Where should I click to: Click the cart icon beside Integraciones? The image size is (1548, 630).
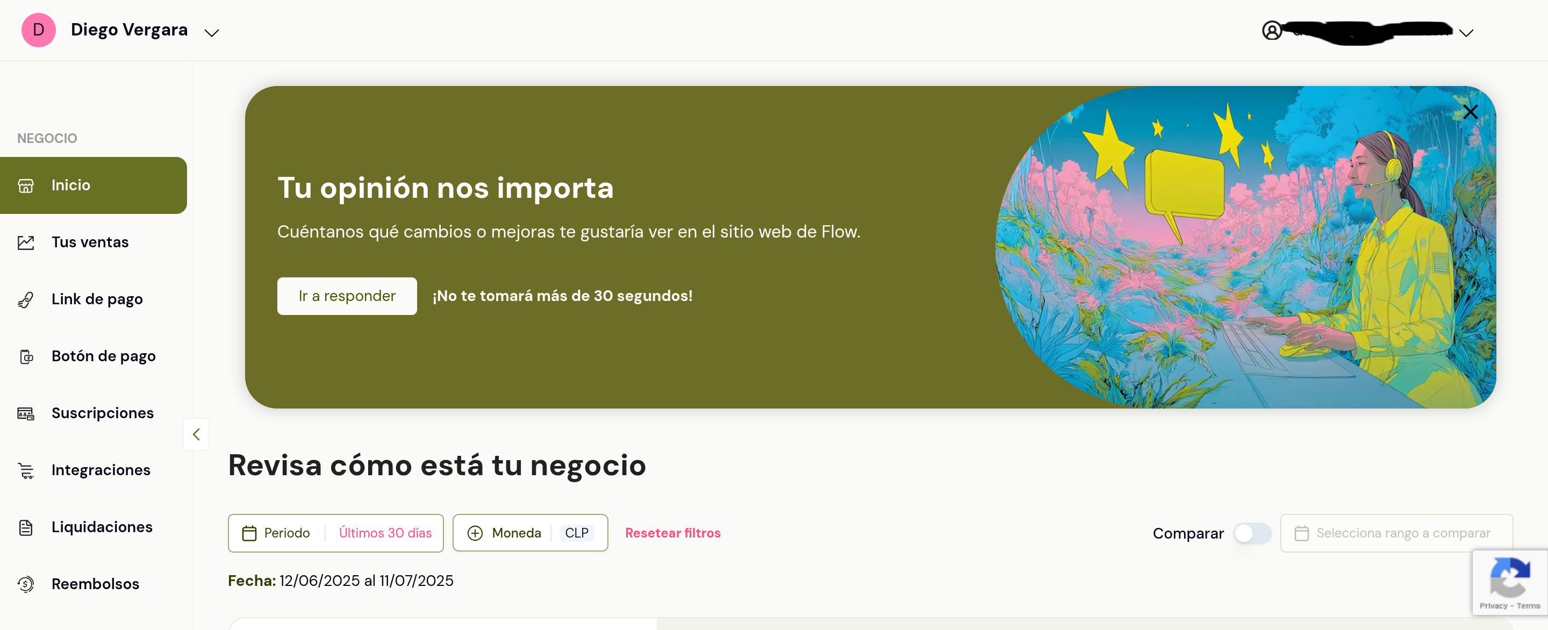click(x=26, y=471)
